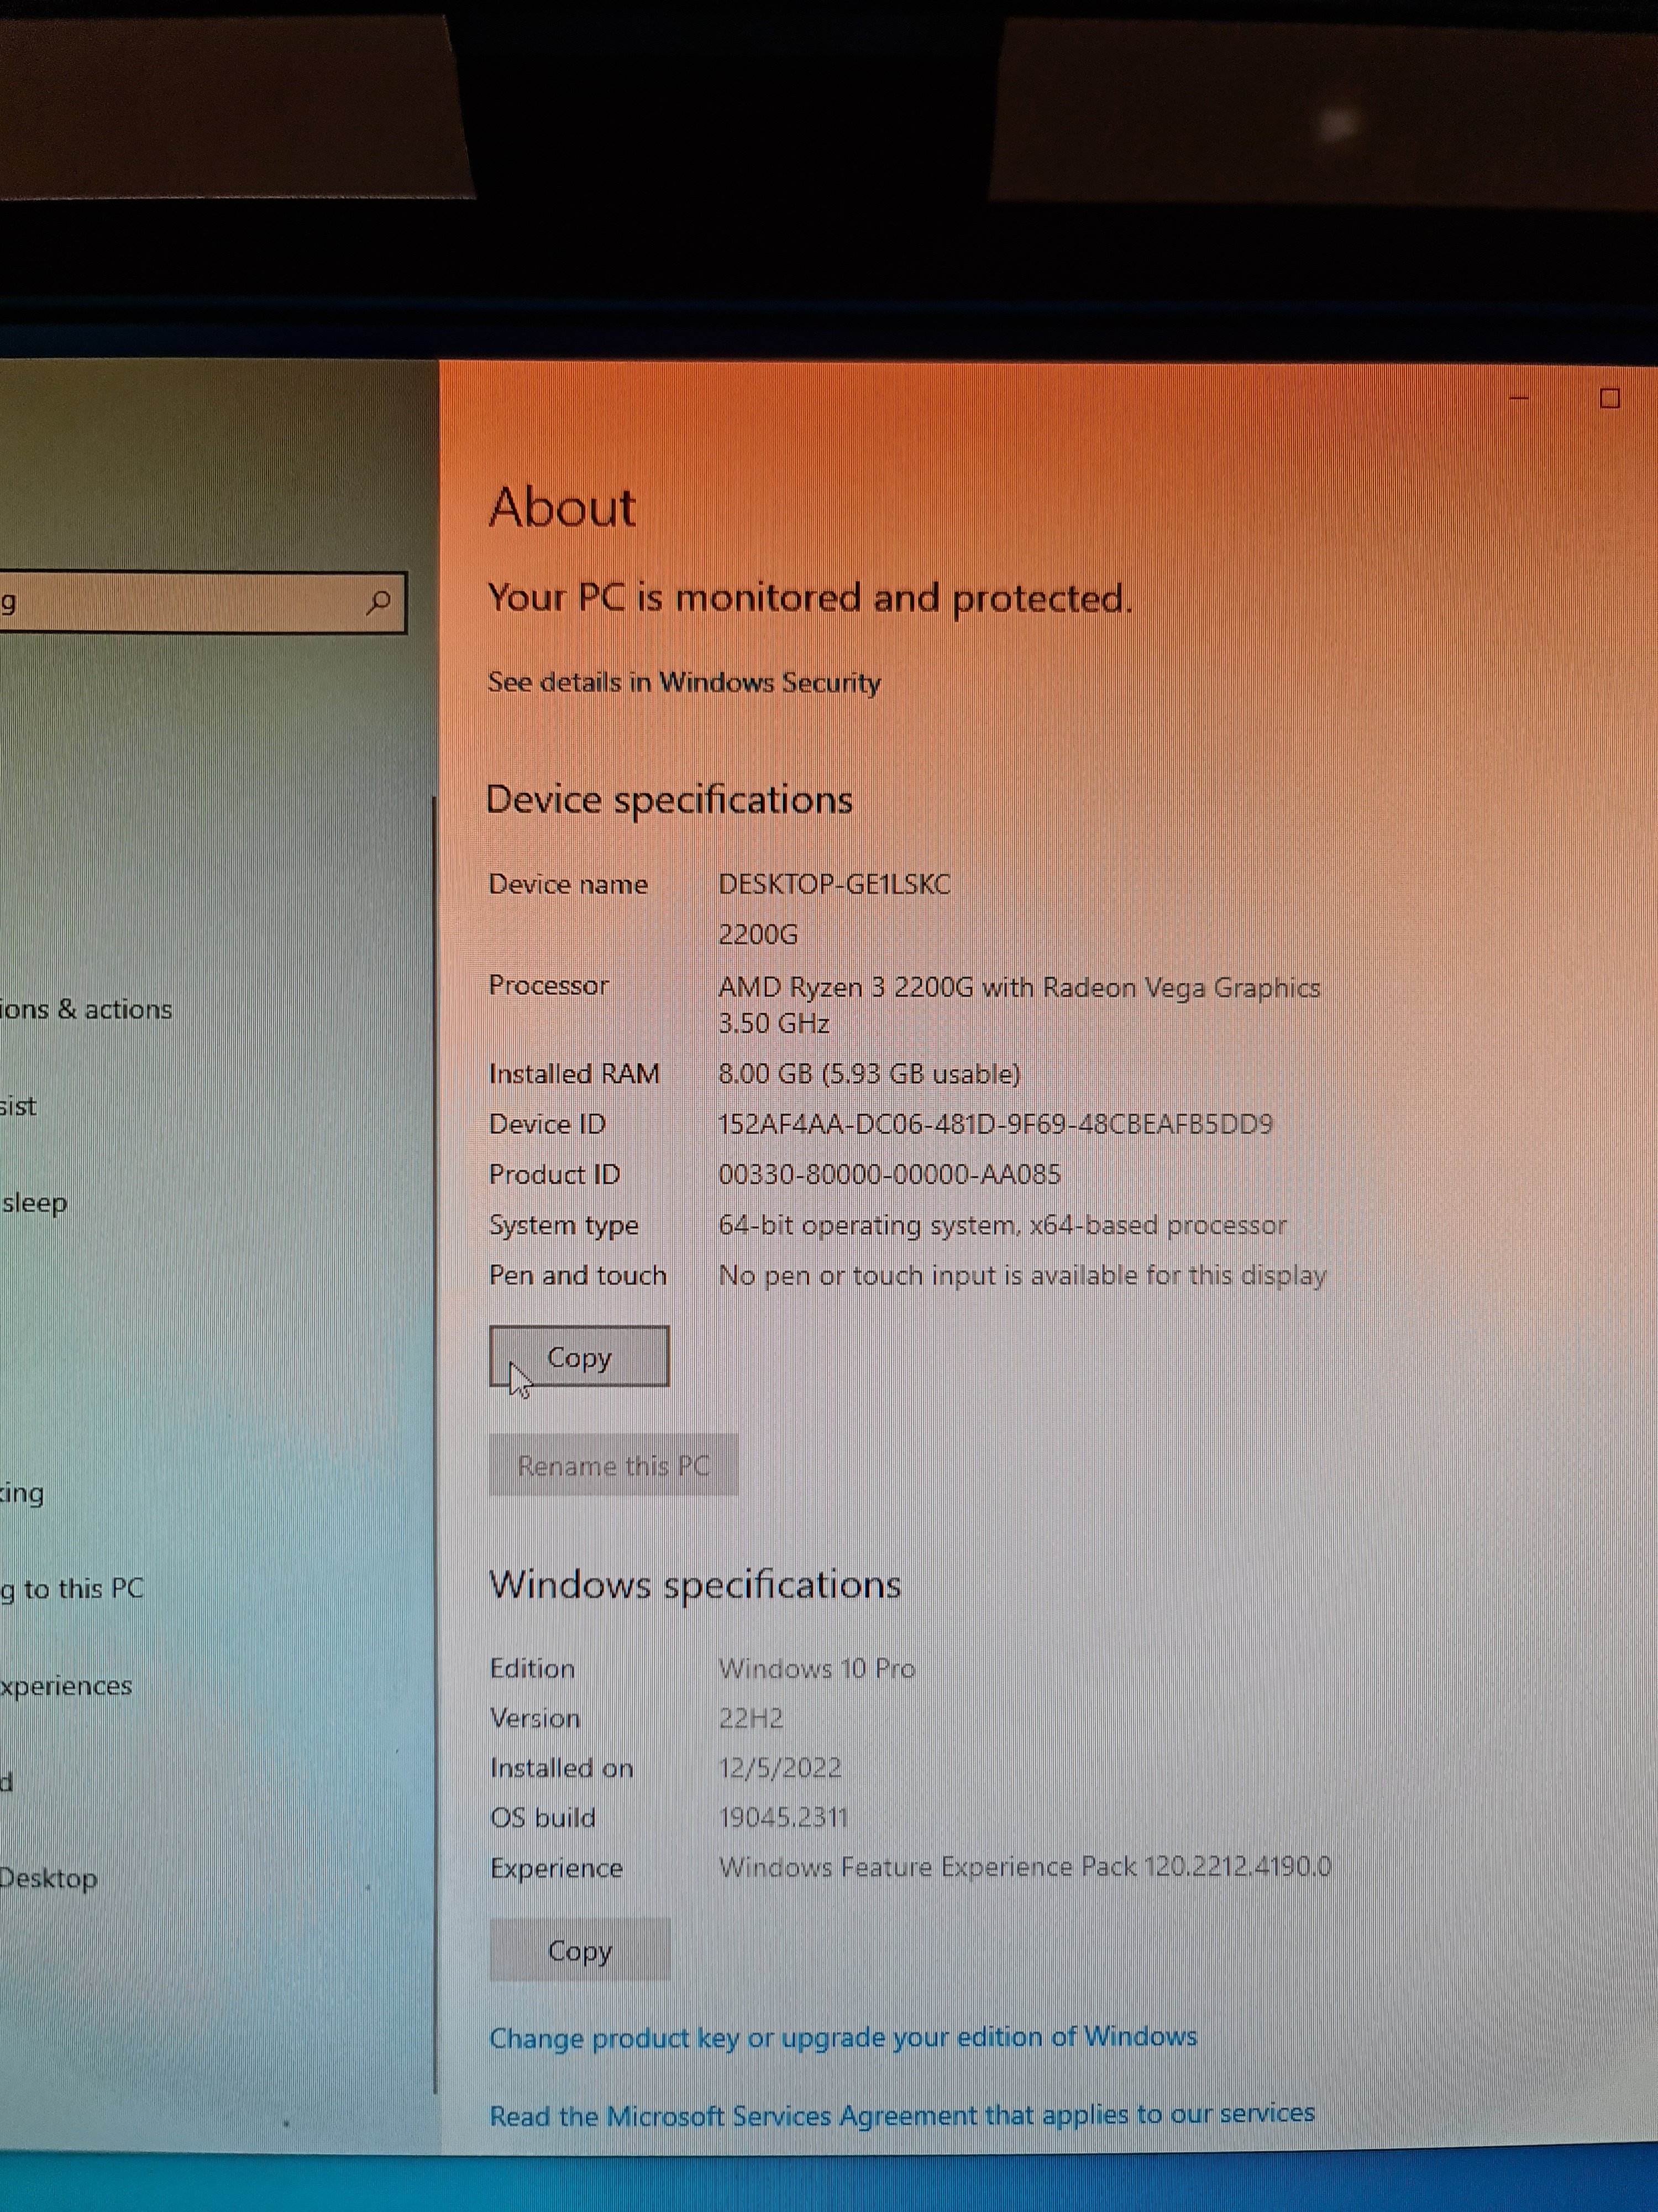
Task: Maximize the Settings window
Action: [1609, 398]
